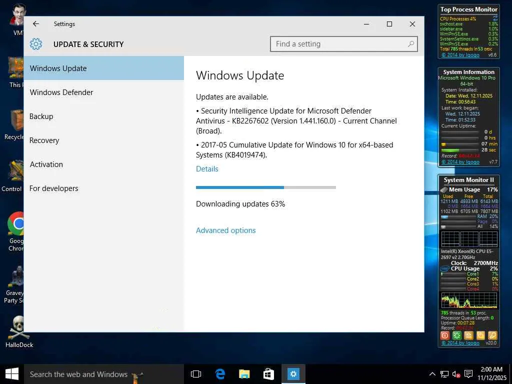Open the Recycle Bin desktop icon
This screenshot has width=512, height=384.
pyautogui.click(x=14, y=124)
